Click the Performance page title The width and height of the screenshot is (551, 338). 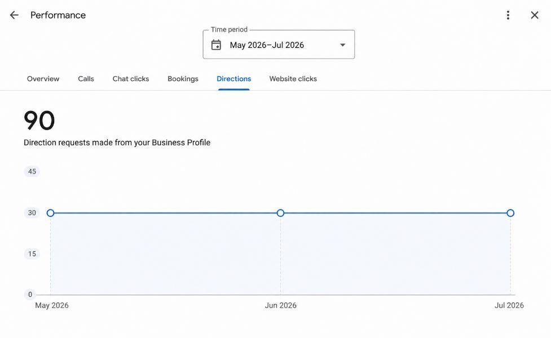[58, 15]
